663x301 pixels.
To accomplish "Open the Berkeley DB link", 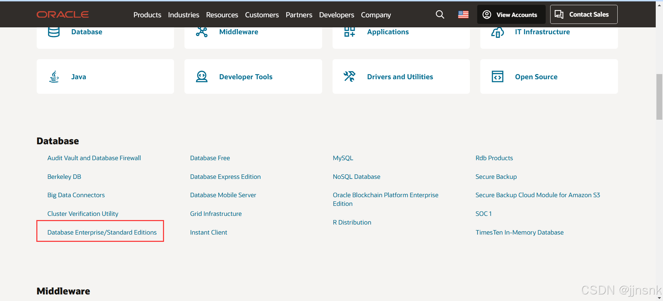I will click(64, 177).
